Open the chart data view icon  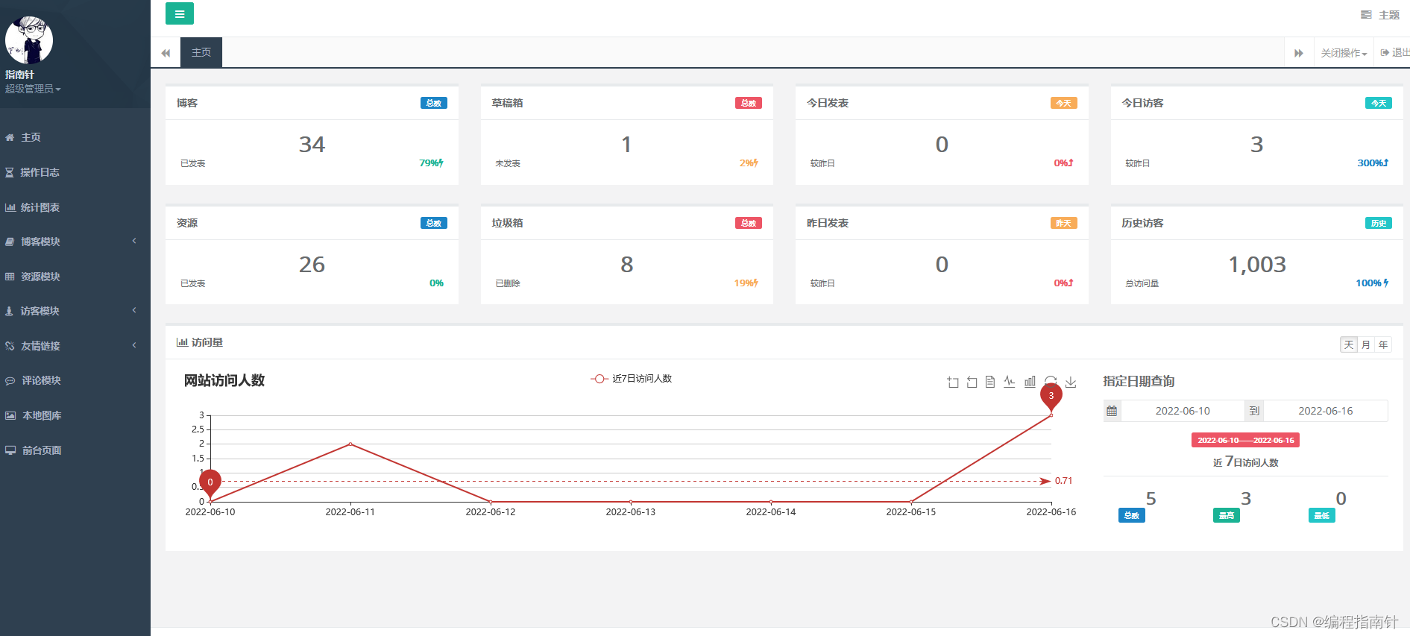point(990,382)
